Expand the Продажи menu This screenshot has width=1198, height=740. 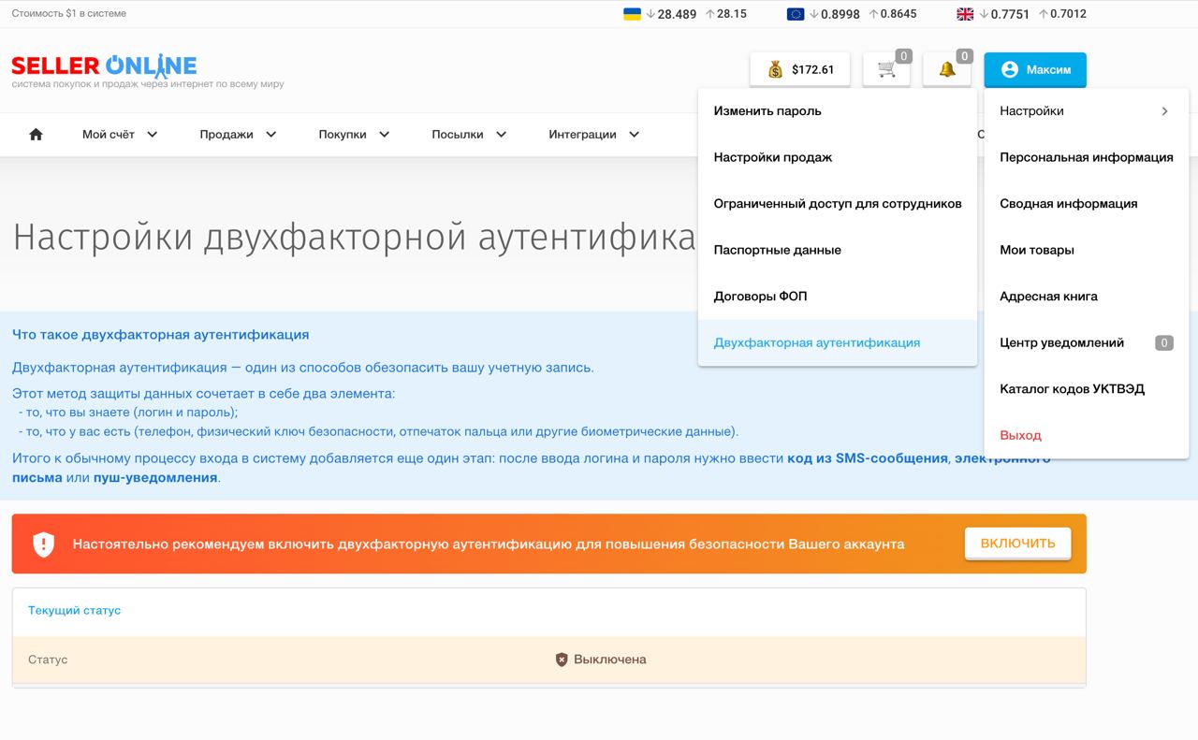[x=238, y=134]
